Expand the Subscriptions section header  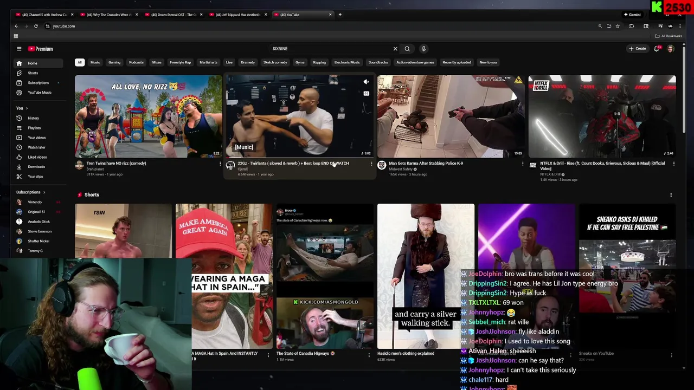tap(31, 192)
